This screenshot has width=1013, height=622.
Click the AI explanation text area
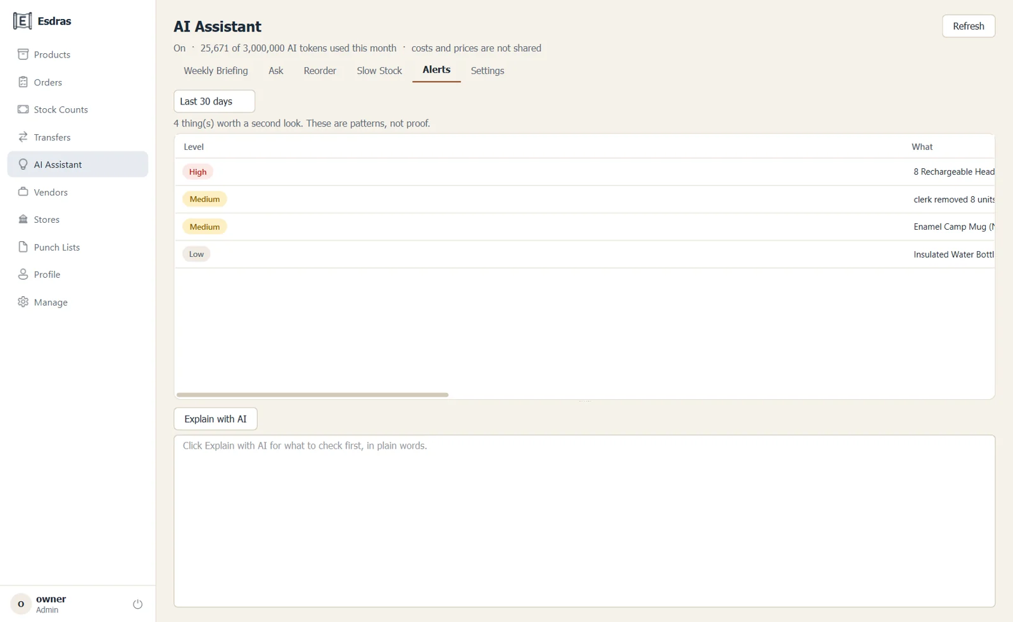[x=584, y=521]
